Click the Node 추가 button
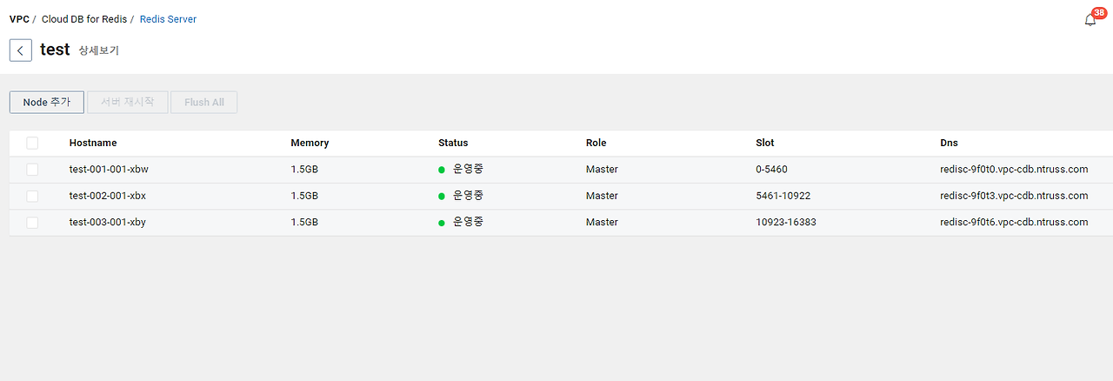 coord(47,103)
